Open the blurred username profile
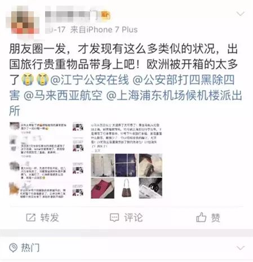 72,15
